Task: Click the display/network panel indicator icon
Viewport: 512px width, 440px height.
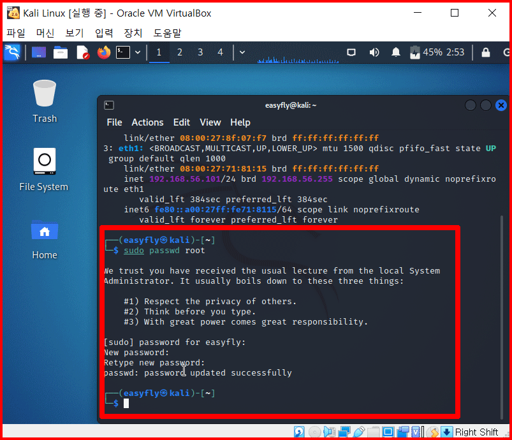Action: [351, 52]
